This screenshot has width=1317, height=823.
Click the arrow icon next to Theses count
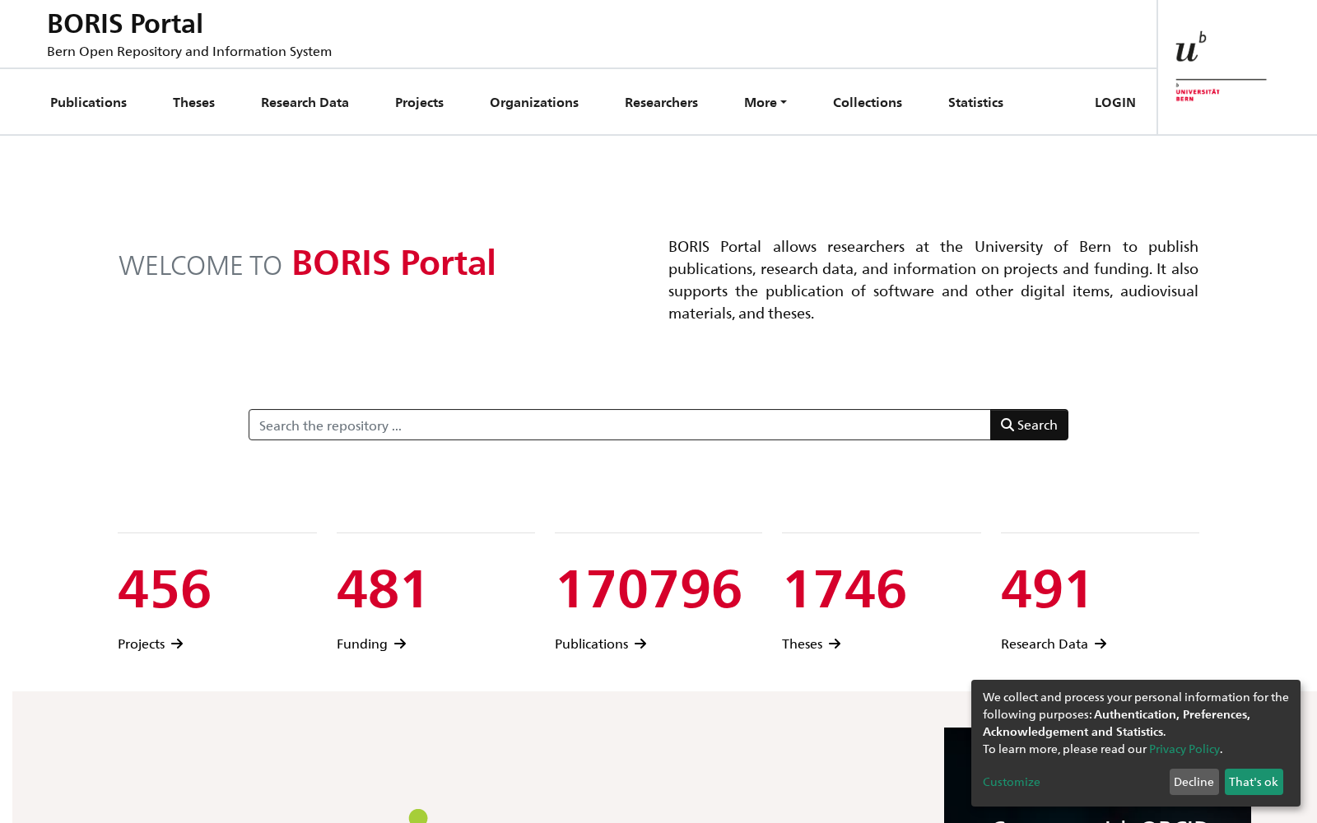coord(835,644)
